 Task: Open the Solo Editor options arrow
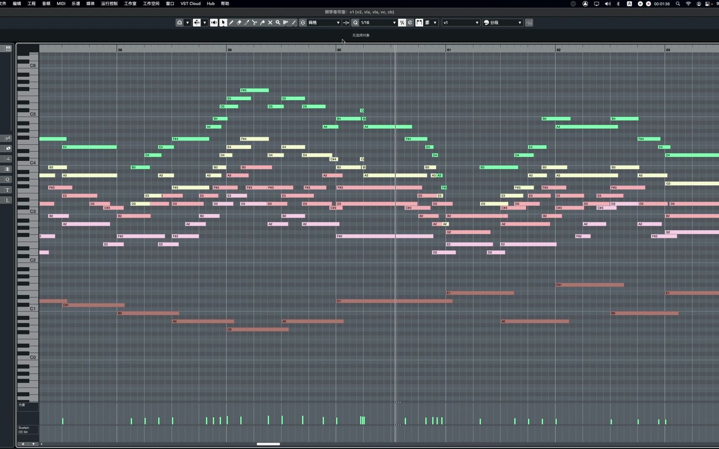(x=188, y=22)
